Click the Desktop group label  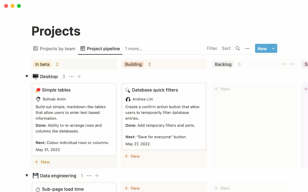[x=49, y=76]
